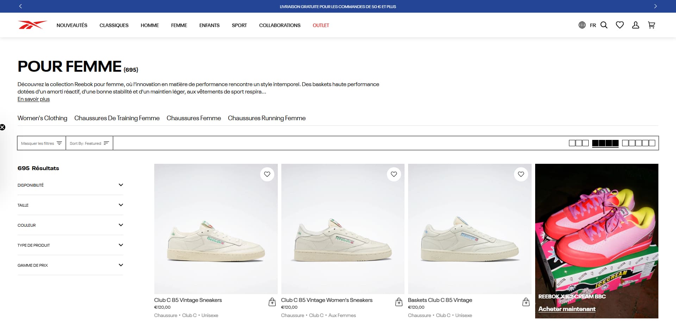Viewport: 676px width, 323px height.
Task: Quick add Baskets Club C 85 Vintage
Action: pos(526,302)
